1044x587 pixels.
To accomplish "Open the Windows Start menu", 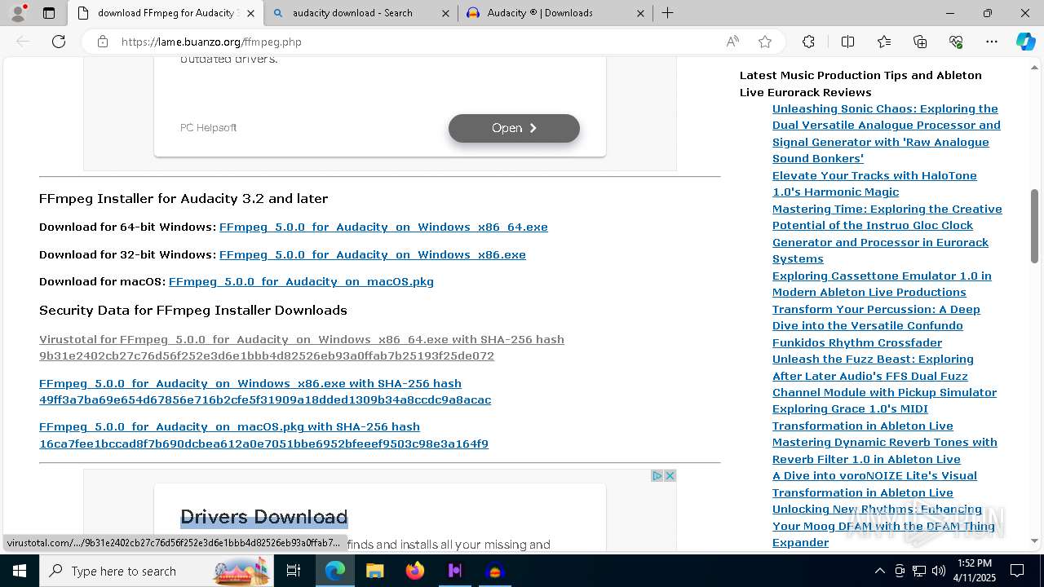I will pos(20,571).
